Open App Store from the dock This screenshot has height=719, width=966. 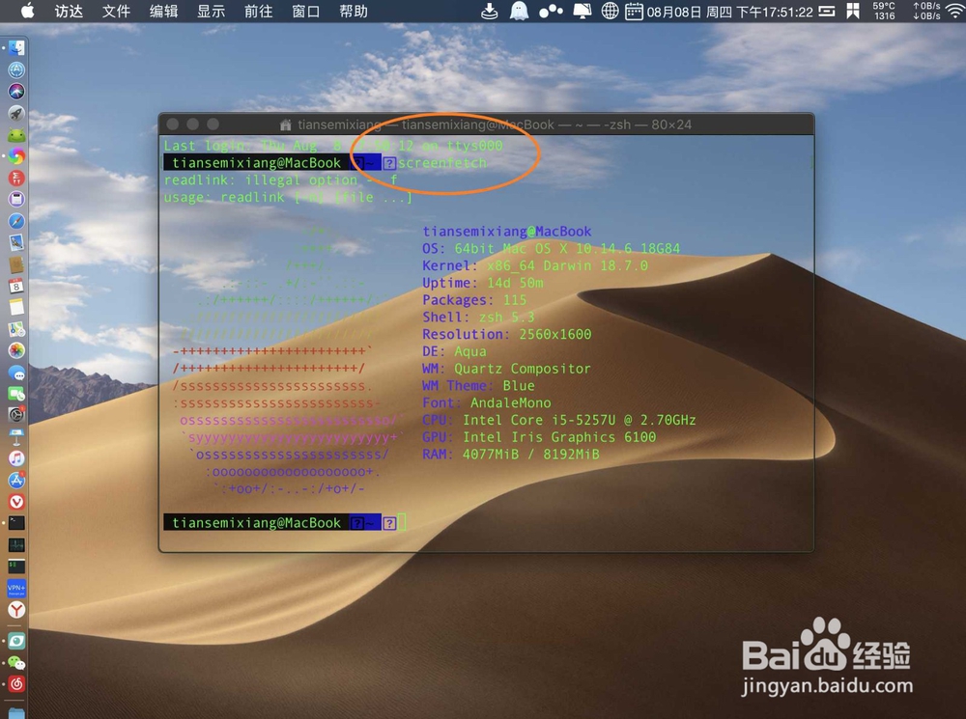pyautogui.click(x=16, y=480)
